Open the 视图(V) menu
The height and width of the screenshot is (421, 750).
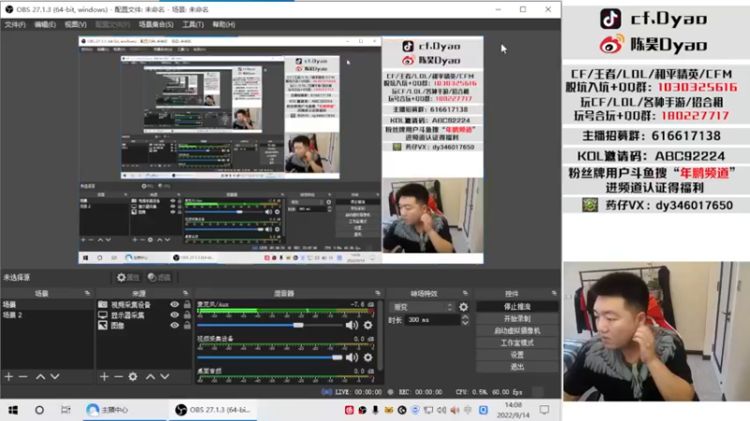76,24
